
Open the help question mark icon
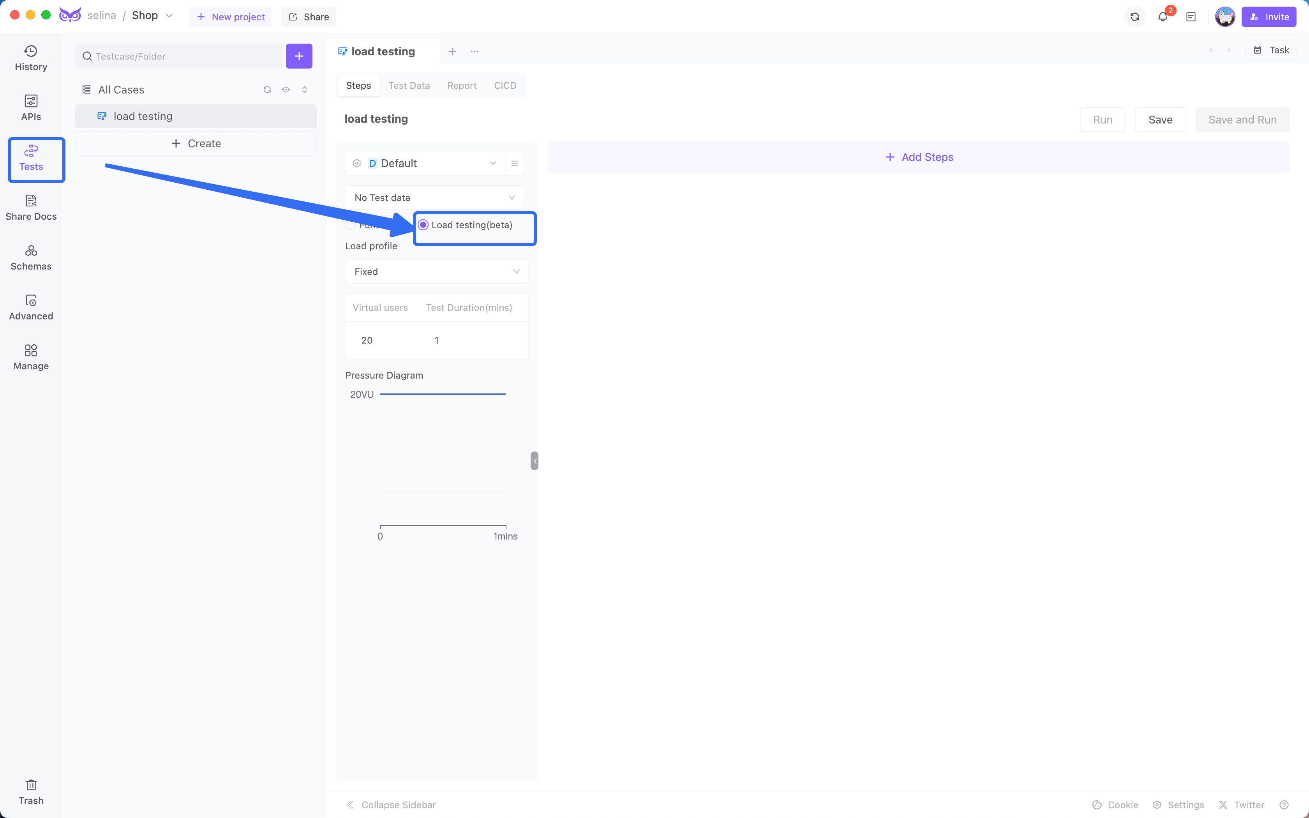[1284, 805]
